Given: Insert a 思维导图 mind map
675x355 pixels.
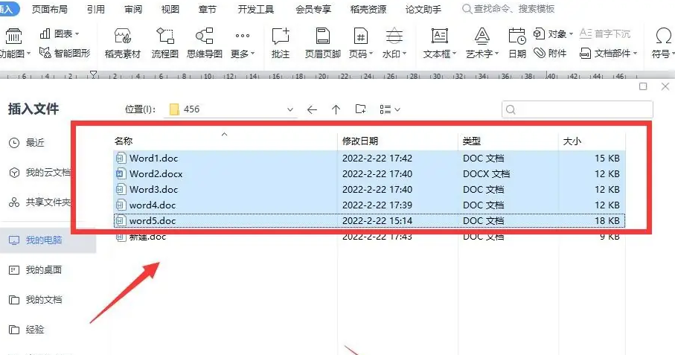Looking at the screenshot, I should 205,43.
